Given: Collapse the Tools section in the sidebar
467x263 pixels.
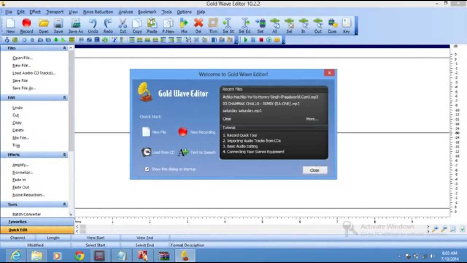Looking at the screenshot, I should point(65,205).
